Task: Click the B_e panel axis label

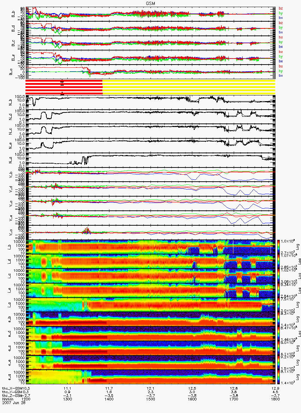Action: click(13, 57)
